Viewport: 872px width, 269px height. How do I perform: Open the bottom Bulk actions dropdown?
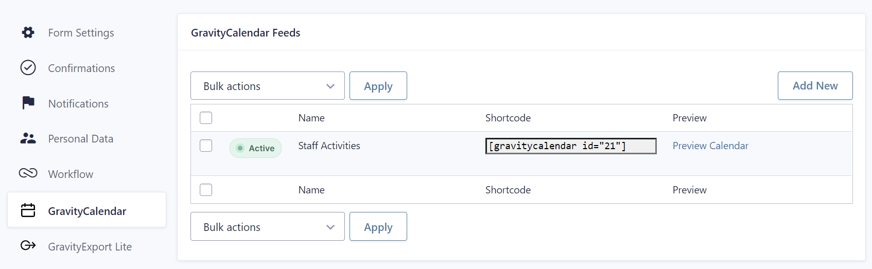(x=268, y=227)
